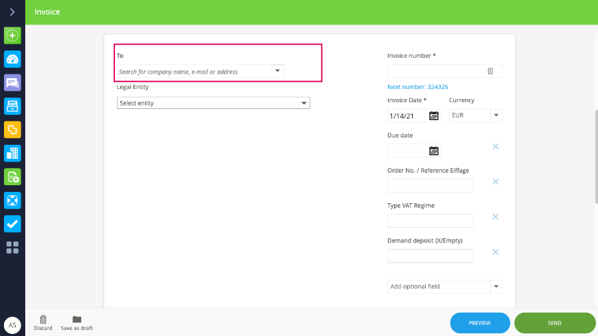Expand the sidebar with the chevron arrow

(12, 12)
